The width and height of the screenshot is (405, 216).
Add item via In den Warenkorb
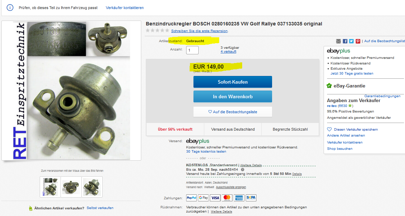232,97
